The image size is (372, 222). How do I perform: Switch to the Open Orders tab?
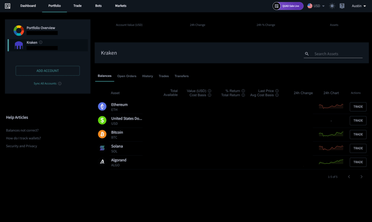point(126,76)
